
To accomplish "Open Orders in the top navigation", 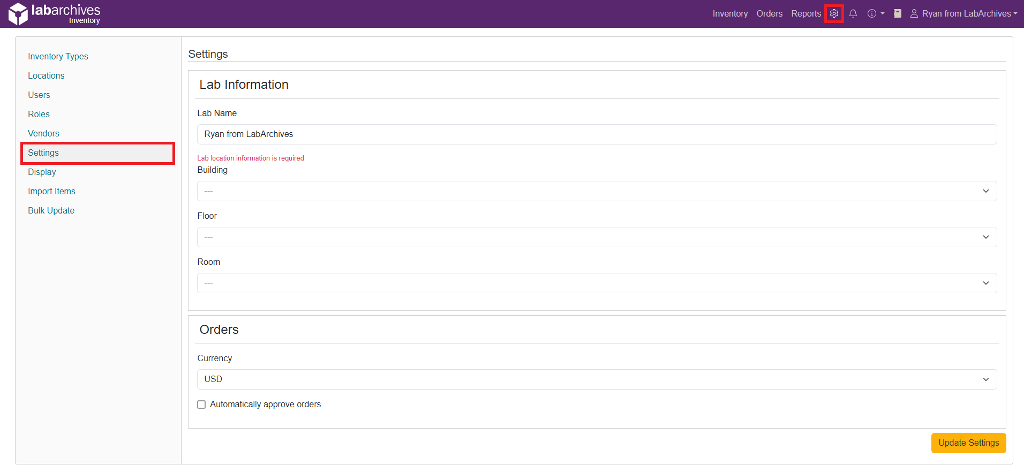I will pyautogui.click(x=769, y=13).
